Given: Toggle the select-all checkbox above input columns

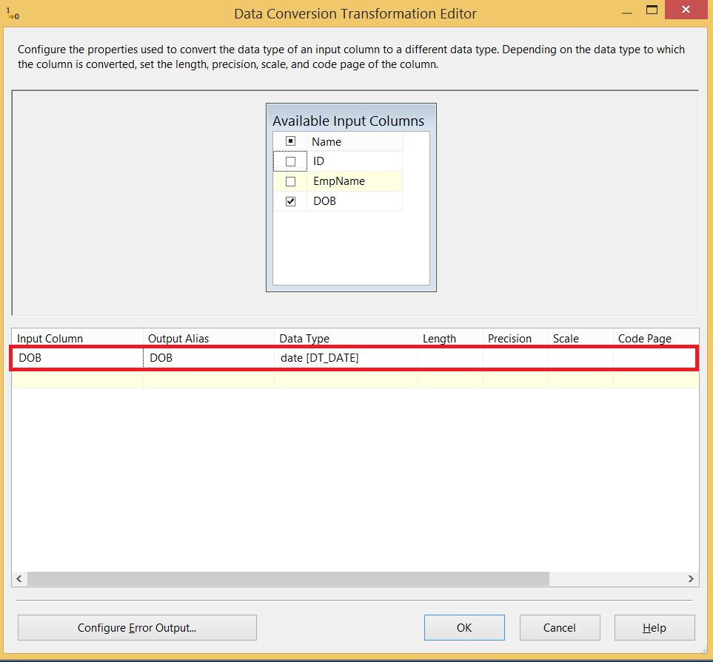Looking at the screenshot, I should click(x=290, y=141).
